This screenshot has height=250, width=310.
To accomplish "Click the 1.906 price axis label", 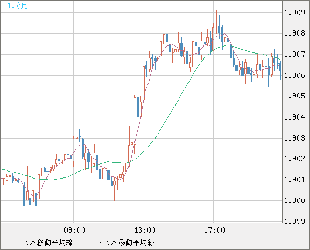I will [x=294, y=75].
